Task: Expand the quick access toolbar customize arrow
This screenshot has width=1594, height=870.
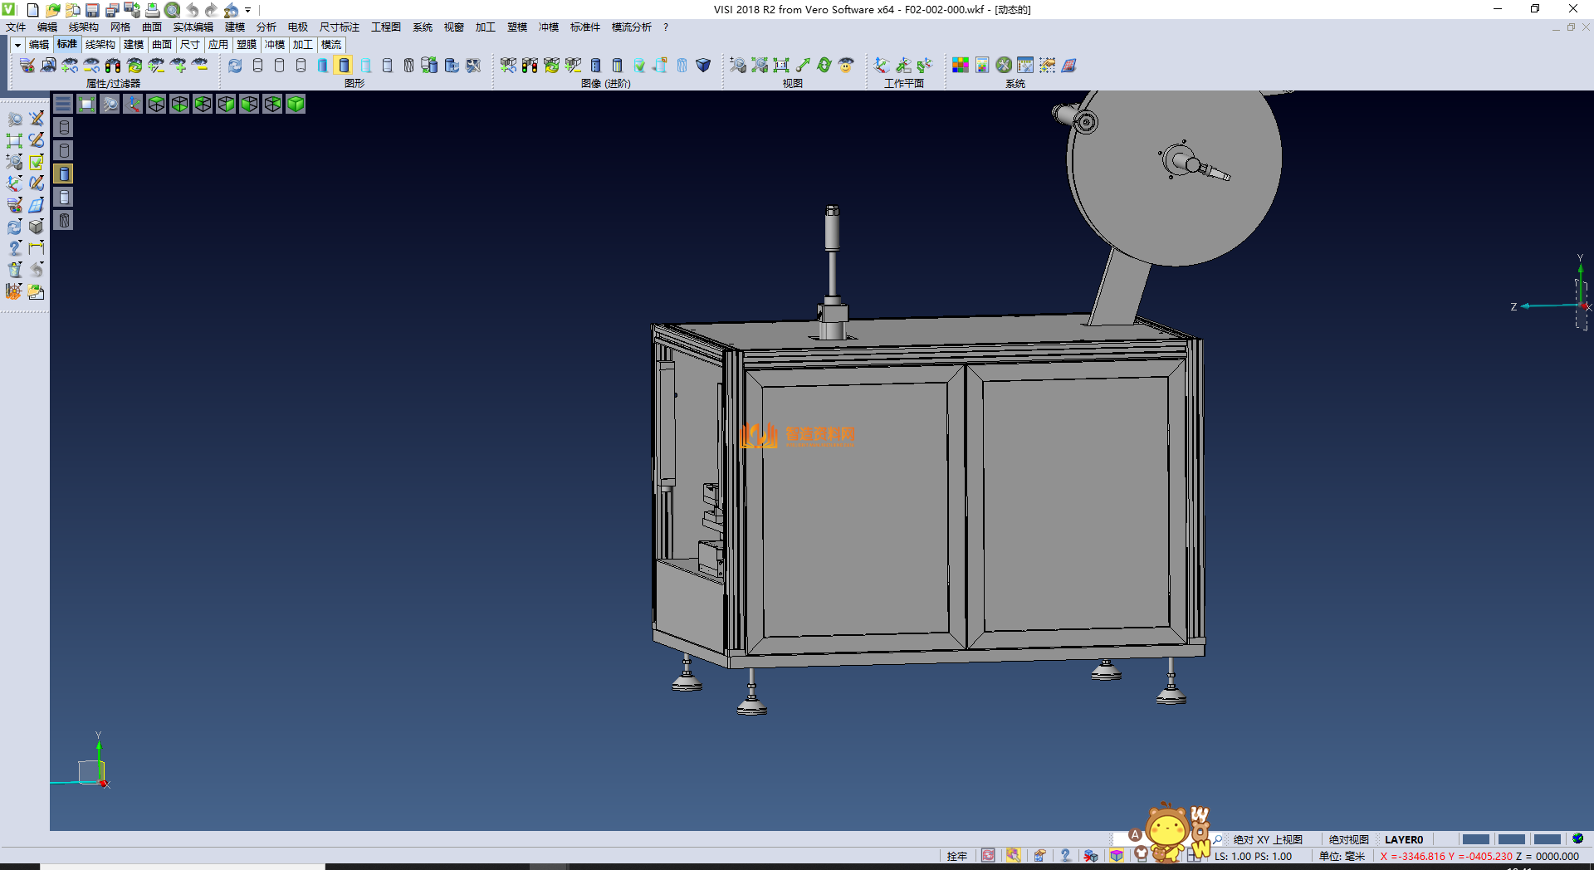Action: 248,11
